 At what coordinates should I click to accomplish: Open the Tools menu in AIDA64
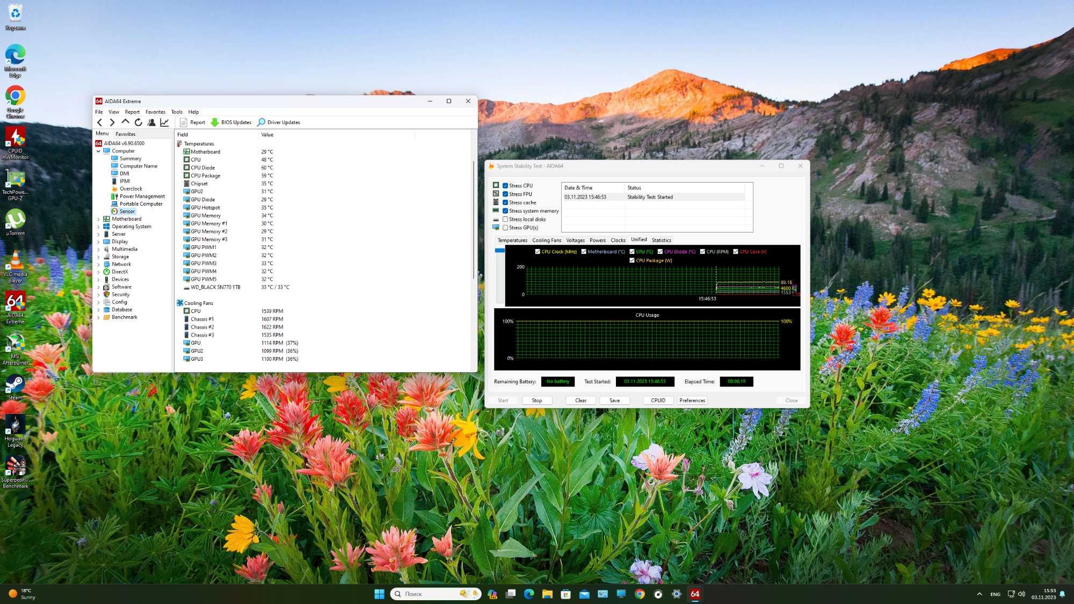[x=177, y=112]
